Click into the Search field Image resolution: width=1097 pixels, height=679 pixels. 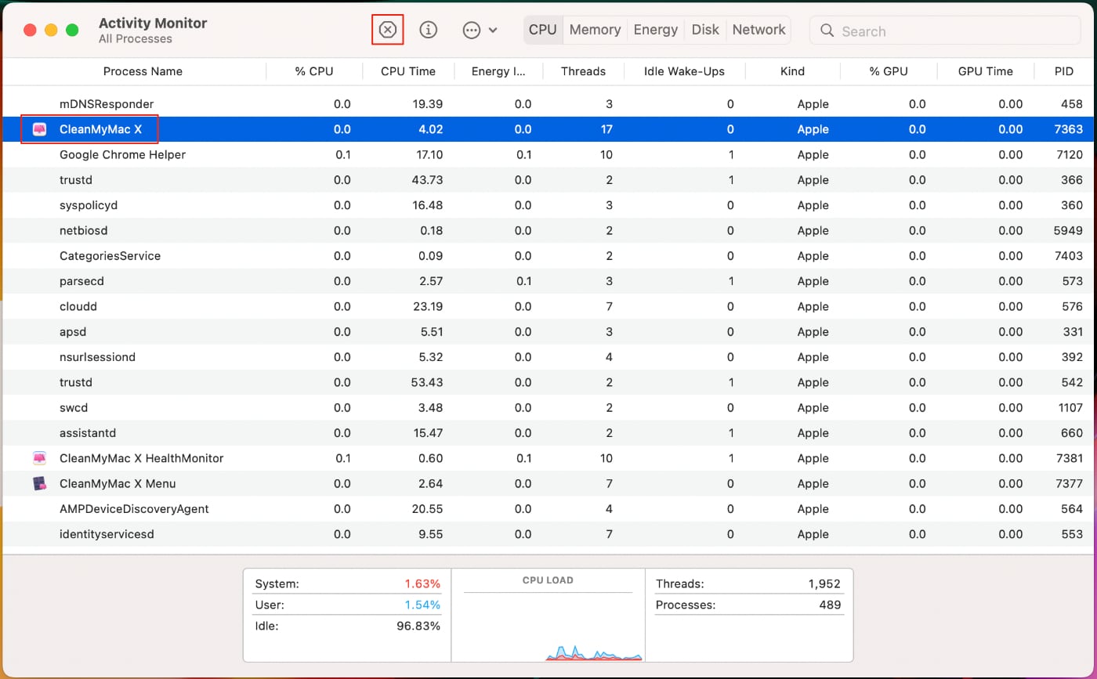coord(944,31)
